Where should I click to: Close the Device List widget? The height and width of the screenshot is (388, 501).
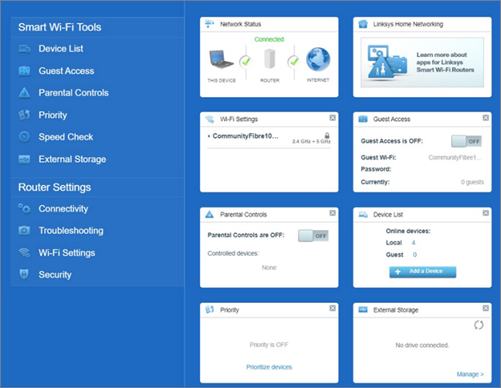(485, 212)
